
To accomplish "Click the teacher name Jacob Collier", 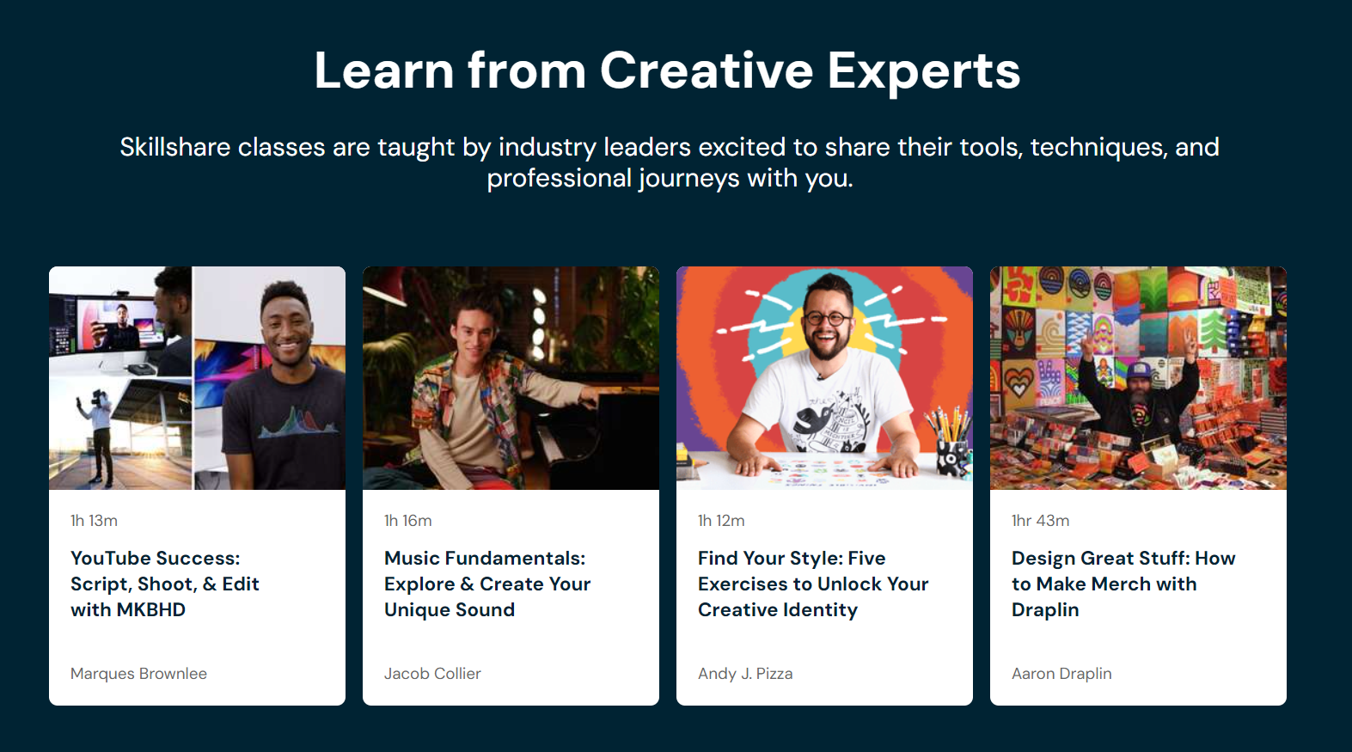I will click(432, 674).
